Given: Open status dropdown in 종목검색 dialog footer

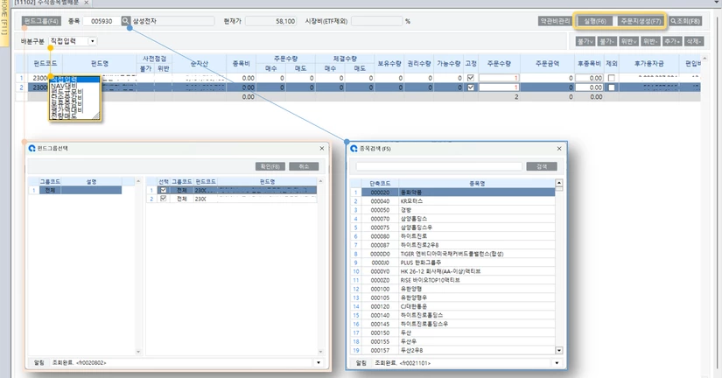Looking at the screenshot, I should tap(557, 363).
